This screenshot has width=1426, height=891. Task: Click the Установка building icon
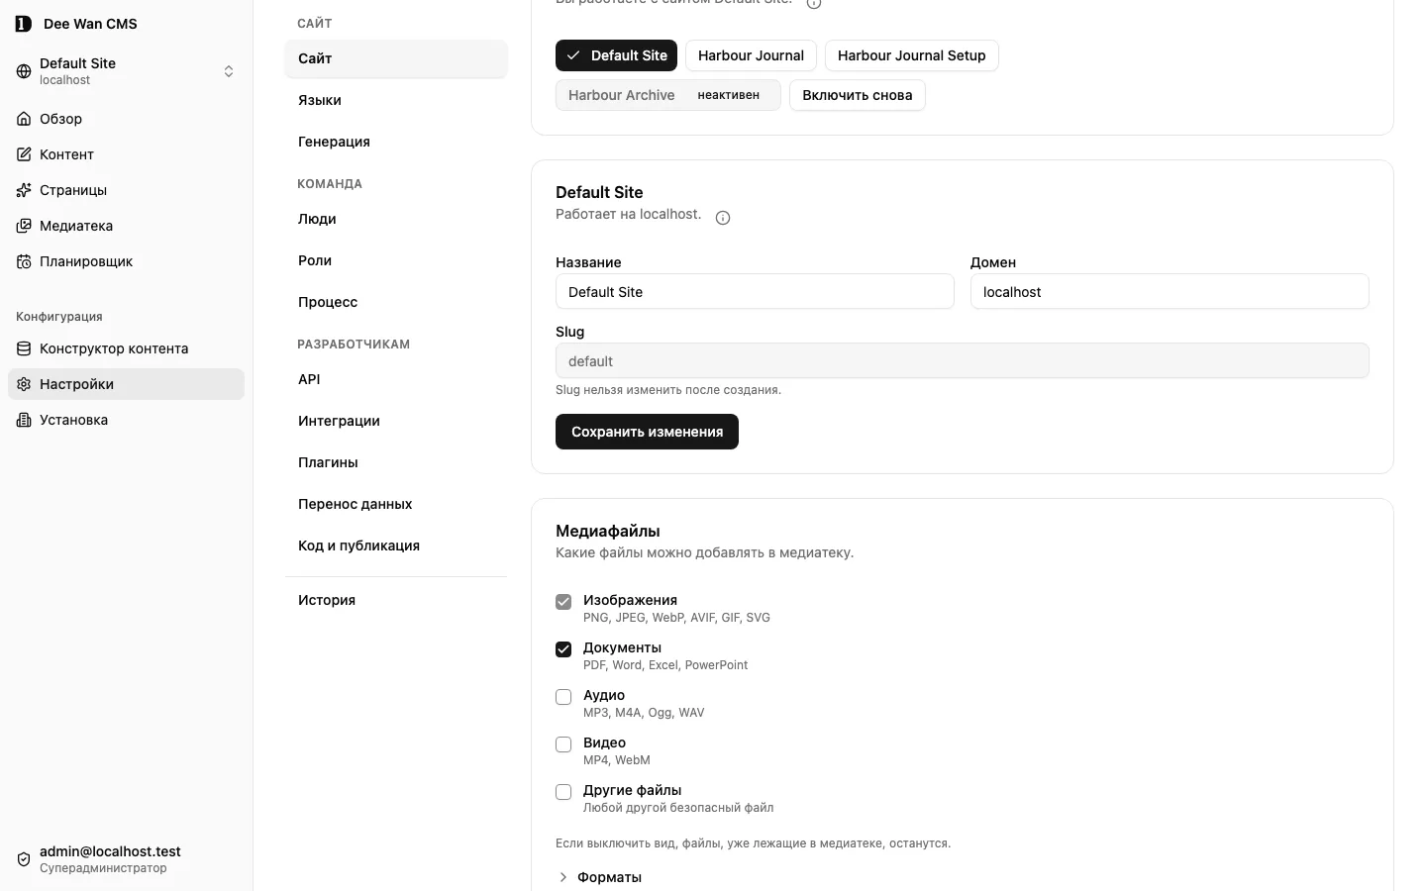(x=24, y=420)
